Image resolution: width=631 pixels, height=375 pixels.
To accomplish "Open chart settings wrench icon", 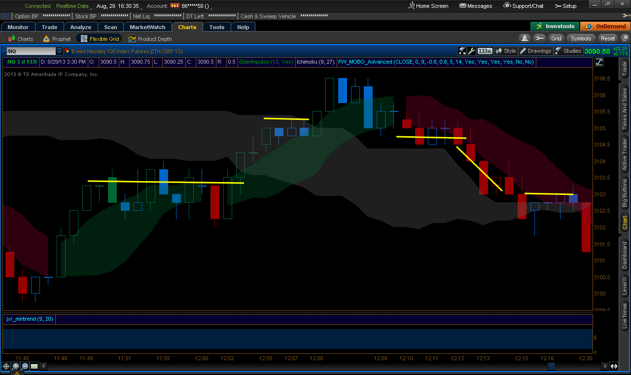I will (471, 51).
